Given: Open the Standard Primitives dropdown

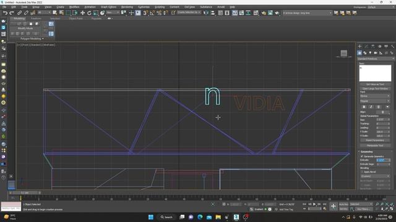Looking at the screenshot, I should tap(376, 59).
